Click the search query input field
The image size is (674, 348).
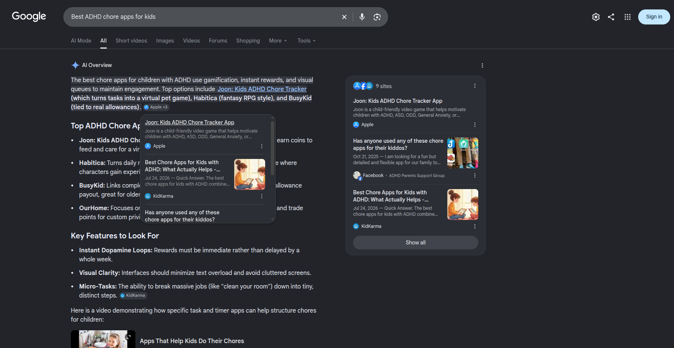click(202, 17)
